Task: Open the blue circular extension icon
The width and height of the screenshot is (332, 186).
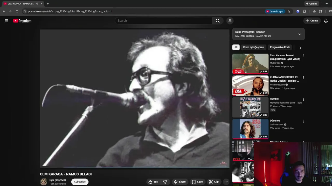Action: [298, 11]
